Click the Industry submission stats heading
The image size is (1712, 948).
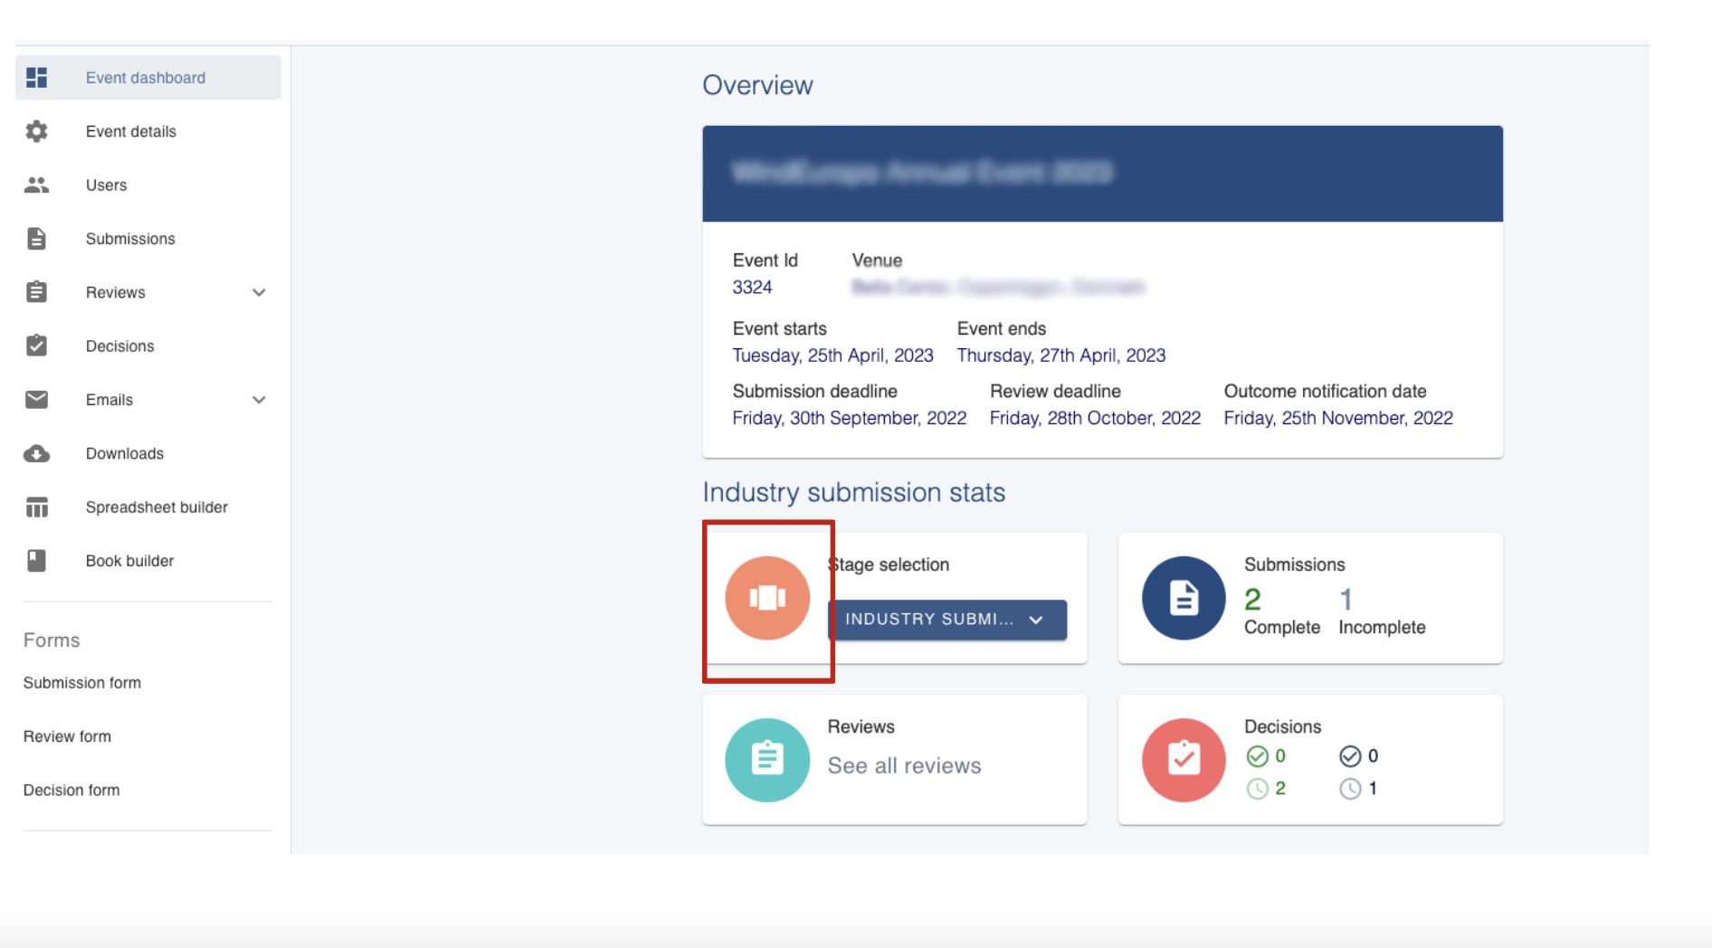tap(853, 492)
